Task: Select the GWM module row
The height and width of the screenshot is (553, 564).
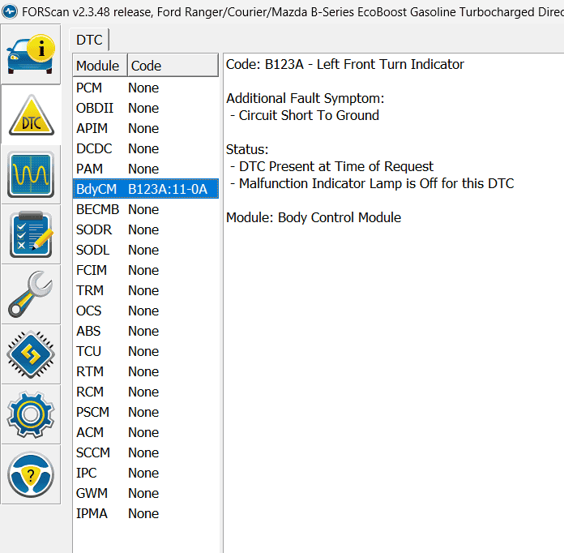Action: point(146,493)
